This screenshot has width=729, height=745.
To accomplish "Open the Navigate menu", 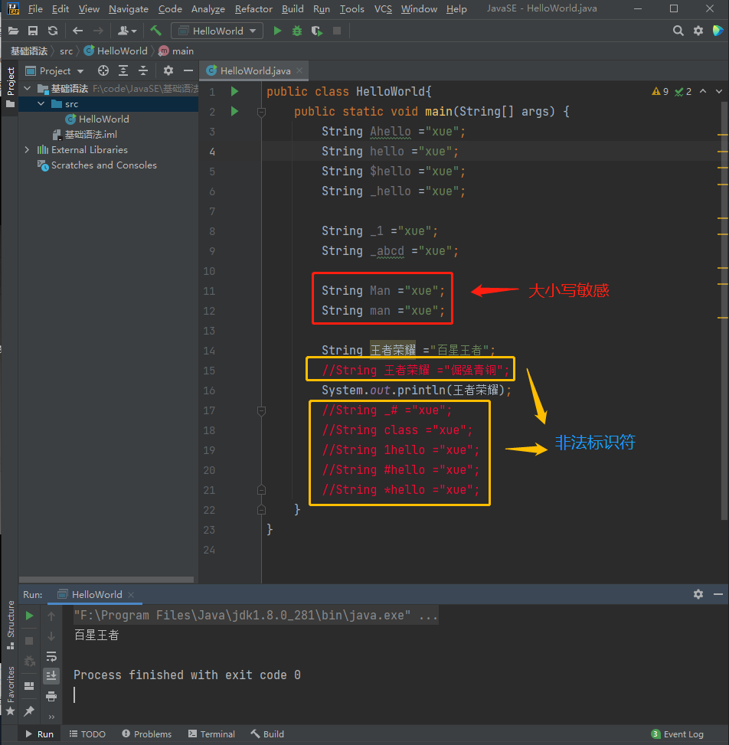I will [x=129, y=9].
